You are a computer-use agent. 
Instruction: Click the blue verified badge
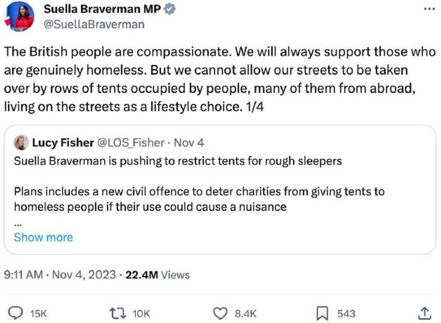click(x=169, y=9)
